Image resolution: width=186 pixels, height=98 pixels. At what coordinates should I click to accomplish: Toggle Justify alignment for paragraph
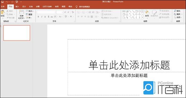point(88,17)
